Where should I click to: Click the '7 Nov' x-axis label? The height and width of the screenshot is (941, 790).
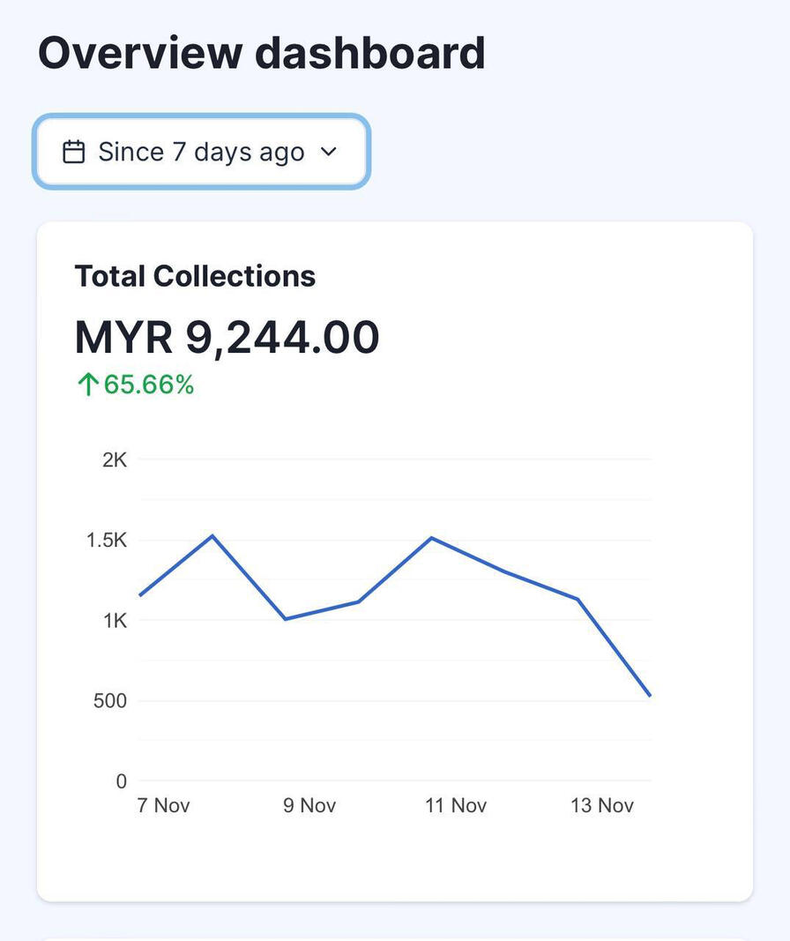(x=163, y=805)
